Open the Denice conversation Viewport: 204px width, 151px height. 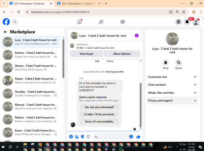31,68
